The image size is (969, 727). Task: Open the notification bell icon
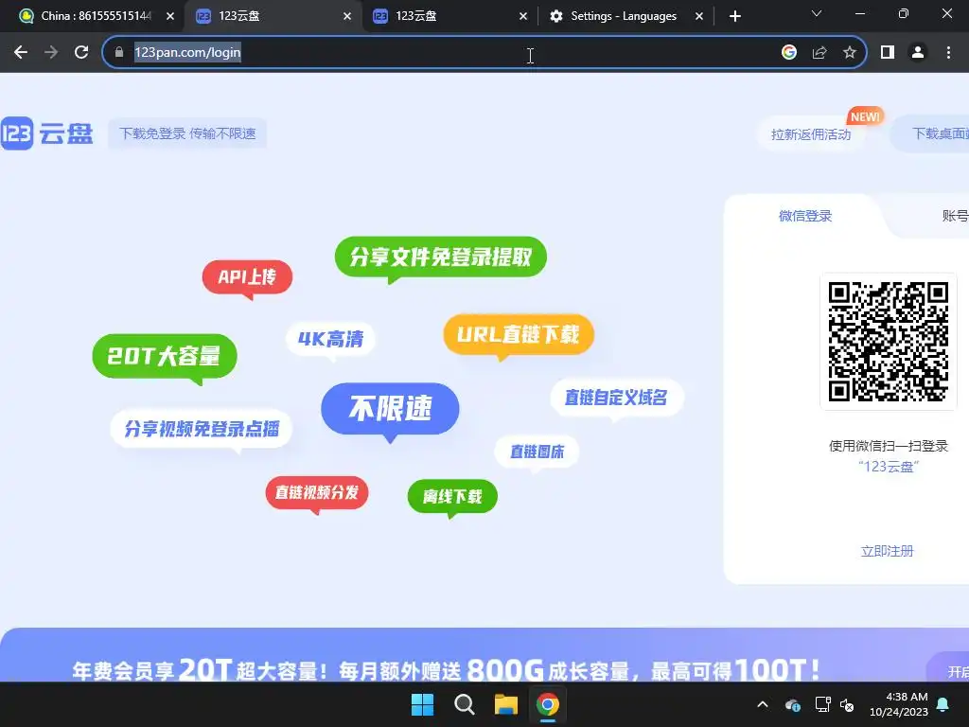pos(943,704)
